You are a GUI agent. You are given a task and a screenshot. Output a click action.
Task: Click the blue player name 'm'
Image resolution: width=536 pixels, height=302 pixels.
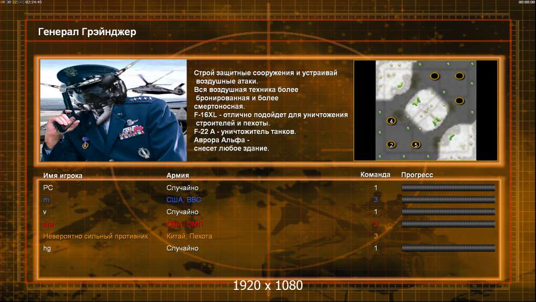pos(46,200)
